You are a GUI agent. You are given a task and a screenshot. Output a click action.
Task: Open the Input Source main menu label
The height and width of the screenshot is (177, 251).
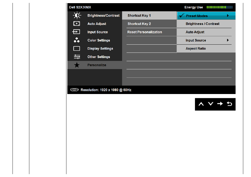[x=98, y=32]
